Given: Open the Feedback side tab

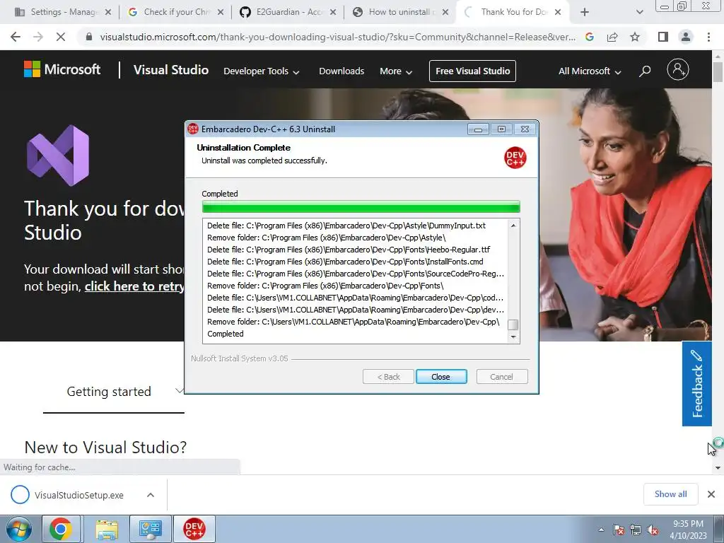Looking at the screenshot, I should click(696, 384).
